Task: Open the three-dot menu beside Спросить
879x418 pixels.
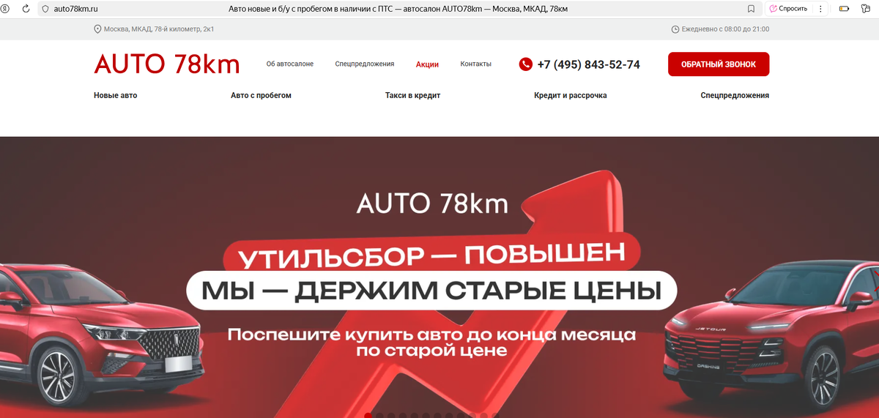Action: (820, 9)
